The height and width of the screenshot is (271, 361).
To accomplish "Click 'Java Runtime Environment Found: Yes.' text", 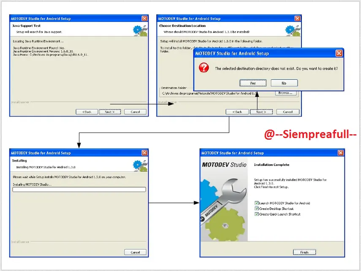I will pyautogui.click(x=39, y=48).
